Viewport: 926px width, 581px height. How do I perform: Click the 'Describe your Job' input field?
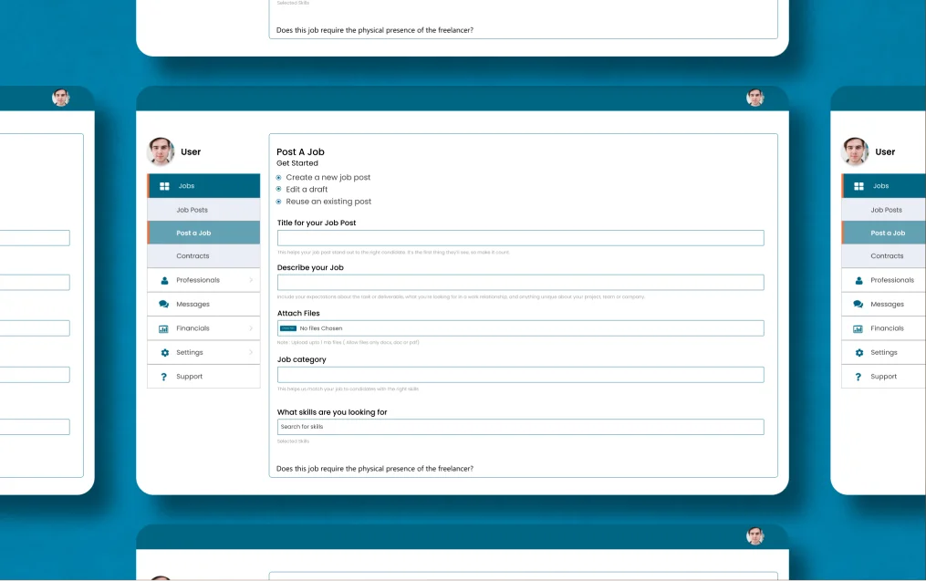click(520, 282)
